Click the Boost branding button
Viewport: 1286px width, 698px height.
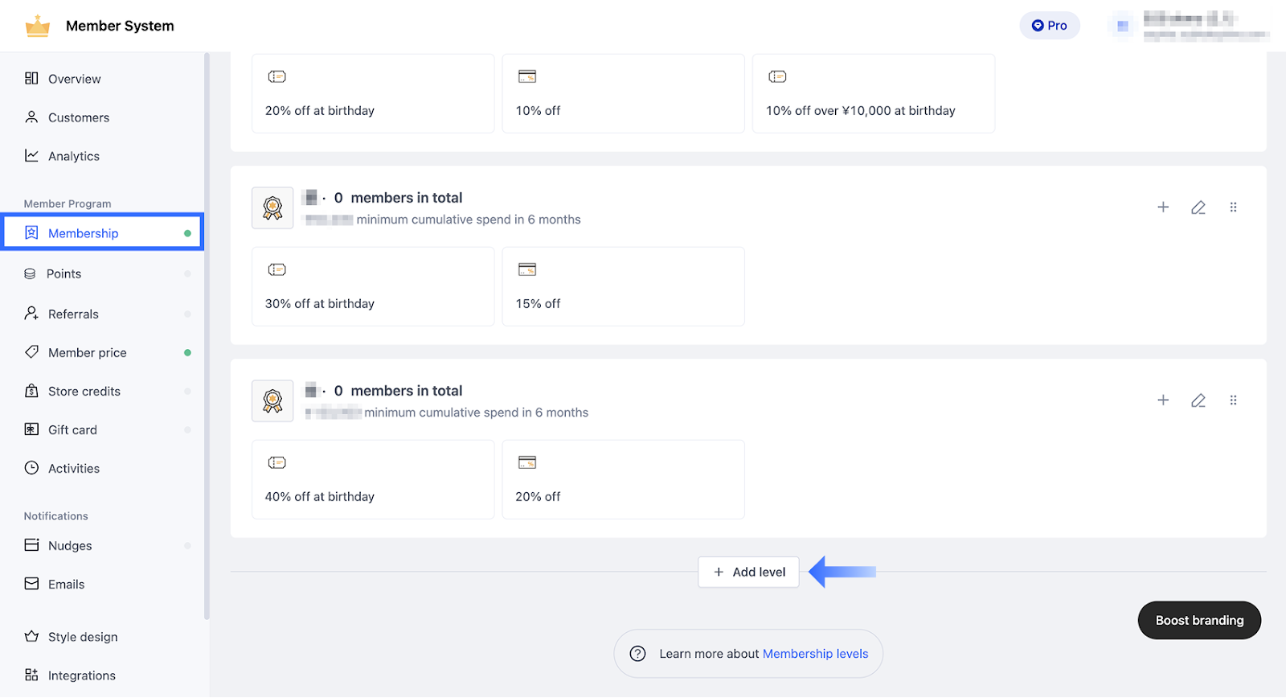click(1199, 620)
